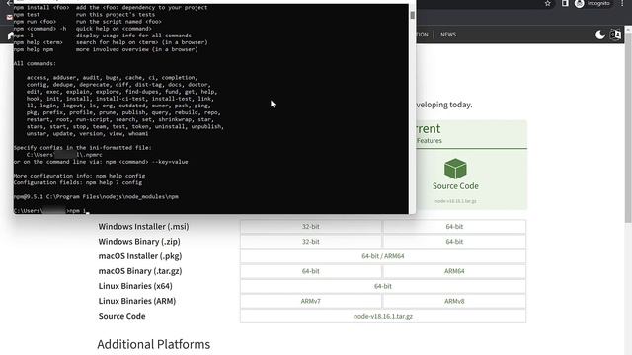Viewport: 632px width, 355px height.
Task: Click the command prompt input line
Action: click(x=50, y=210)
